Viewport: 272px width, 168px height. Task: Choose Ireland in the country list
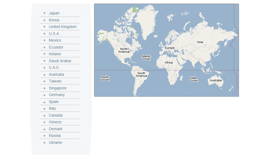tap(55, 54)
